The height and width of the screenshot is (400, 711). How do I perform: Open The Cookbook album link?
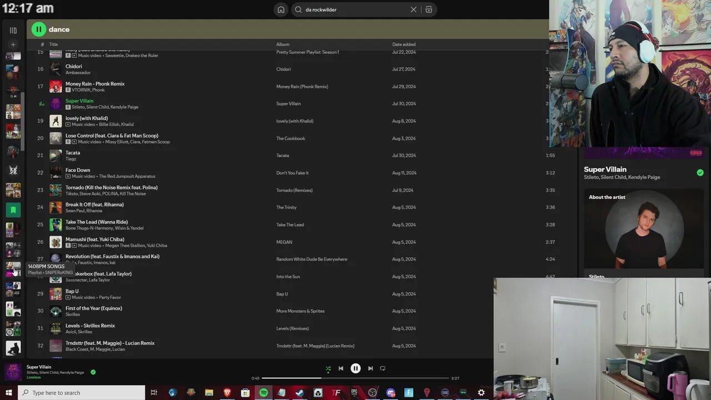click(x=291, y=138)
